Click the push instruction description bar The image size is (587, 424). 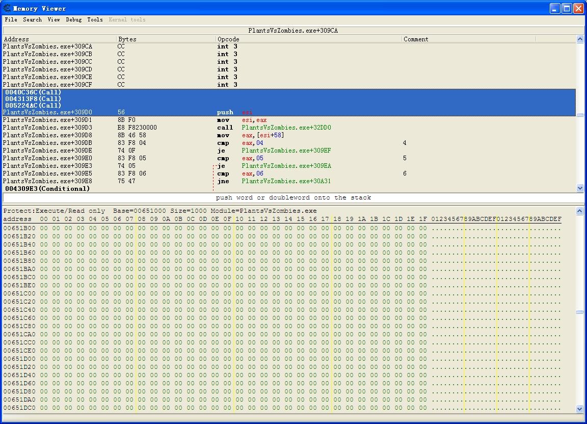pos(293,197)
